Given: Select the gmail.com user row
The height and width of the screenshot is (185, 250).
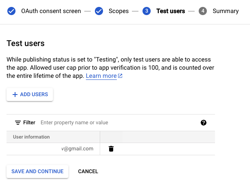Looking at the screenshot, I should coord(111,149).
